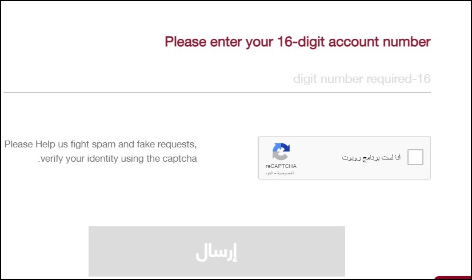
Task: Click the word "account number" in the red heading
Action: (371, 42)
